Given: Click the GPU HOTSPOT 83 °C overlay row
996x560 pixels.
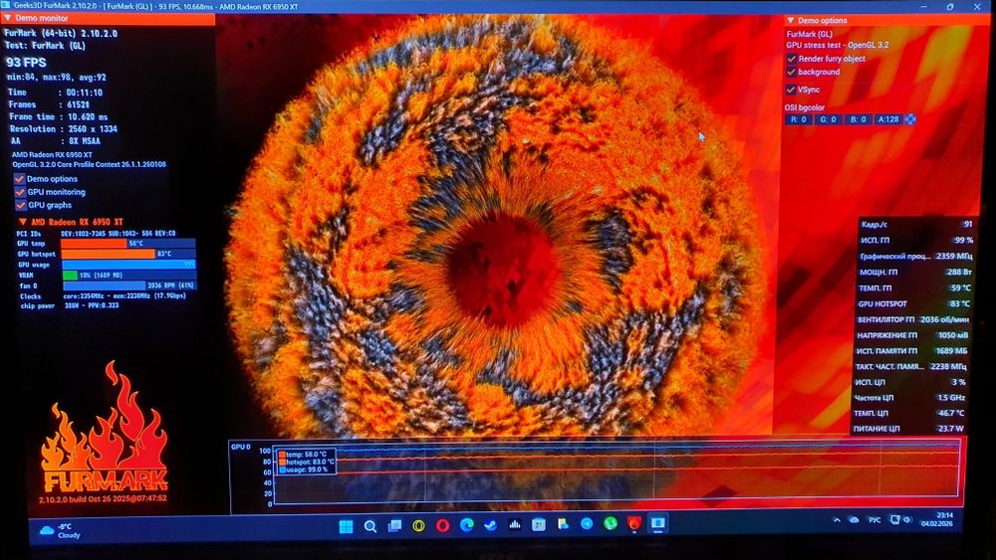Looking at the screenshot, I should click(x=915, y=303).
